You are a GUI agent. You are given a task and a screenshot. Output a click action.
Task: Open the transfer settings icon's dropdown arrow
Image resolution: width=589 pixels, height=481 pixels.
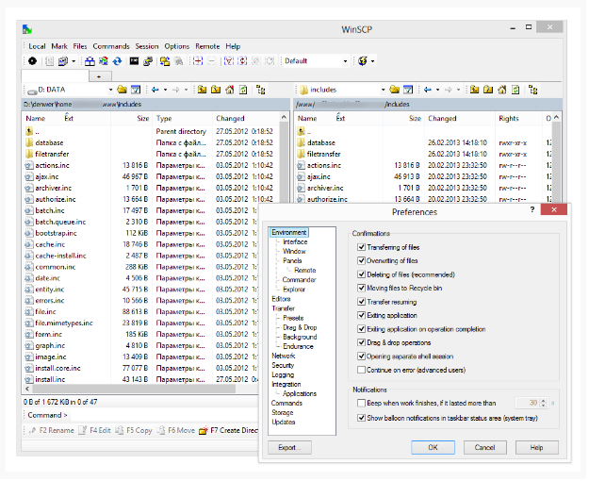click(74, 61)
